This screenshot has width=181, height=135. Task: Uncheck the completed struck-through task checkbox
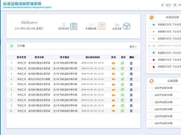point(149,46)
